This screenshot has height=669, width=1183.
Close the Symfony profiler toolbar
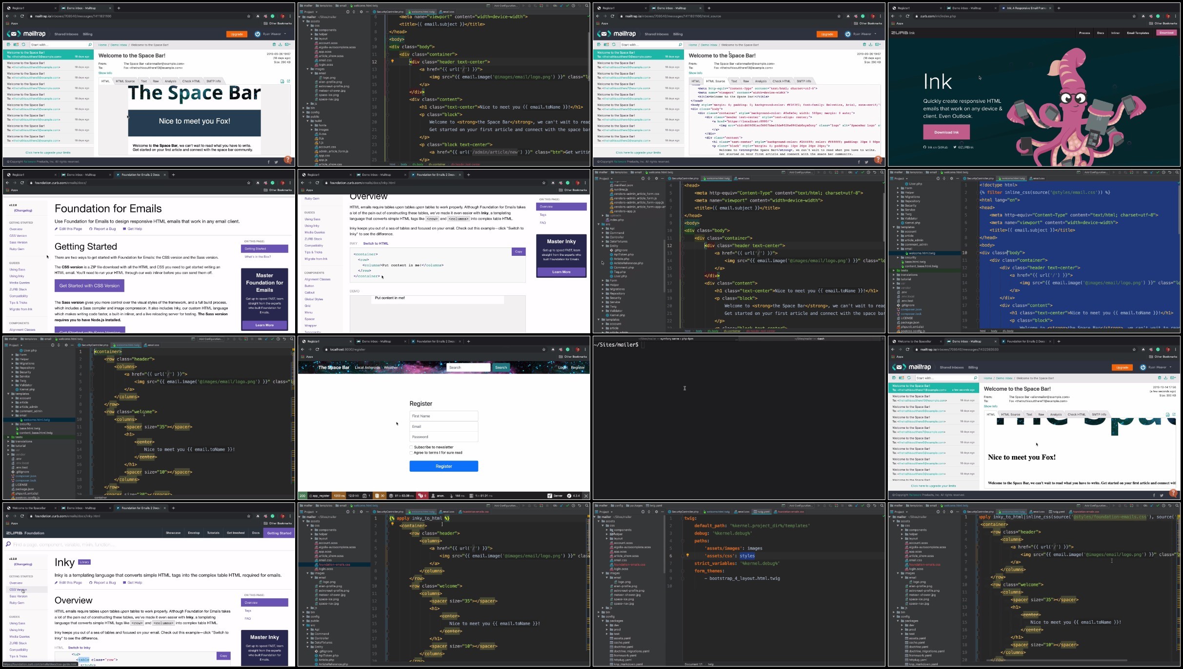click(x=586, y=496)
